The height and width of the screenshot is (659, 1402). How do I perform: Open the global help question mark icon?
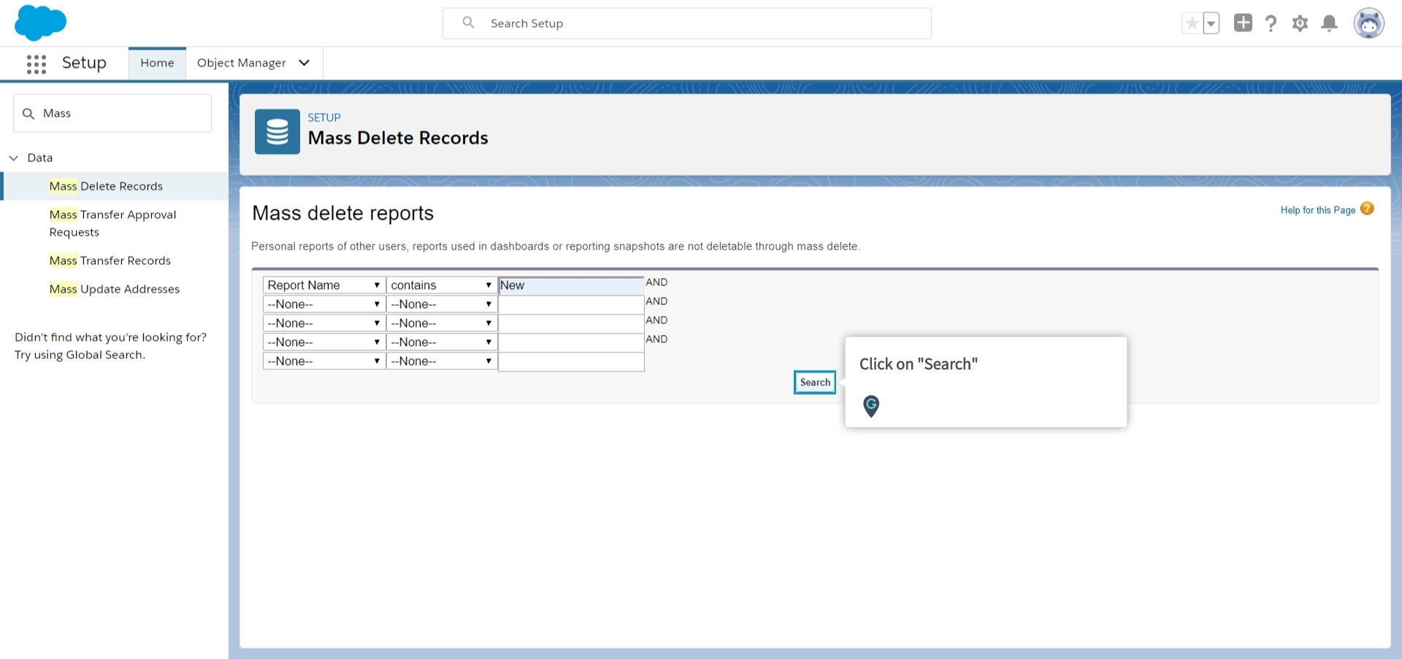[1271, 23]
